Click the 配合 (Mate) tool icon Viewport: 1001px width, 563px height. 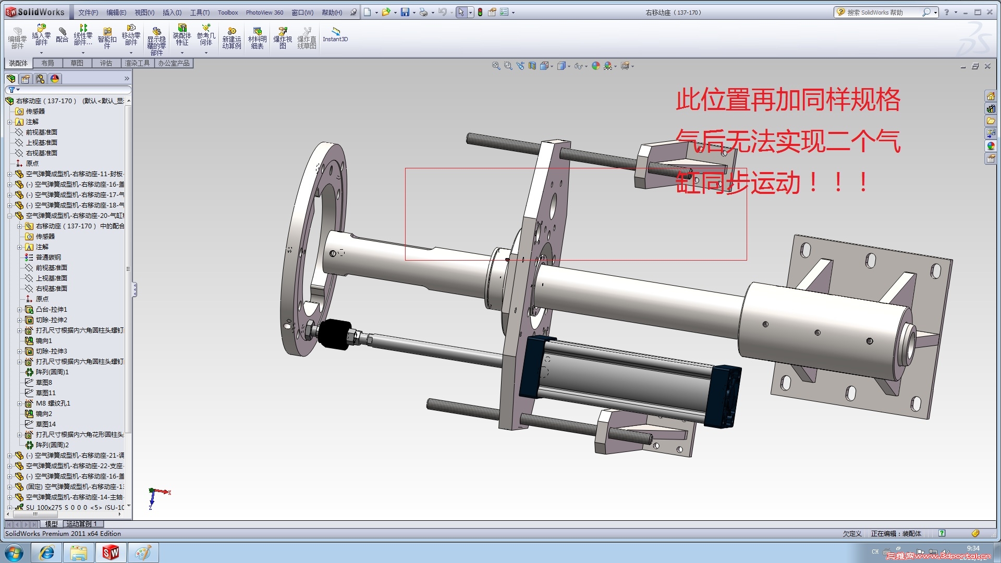pyautogui.click(x=62, y=35)
